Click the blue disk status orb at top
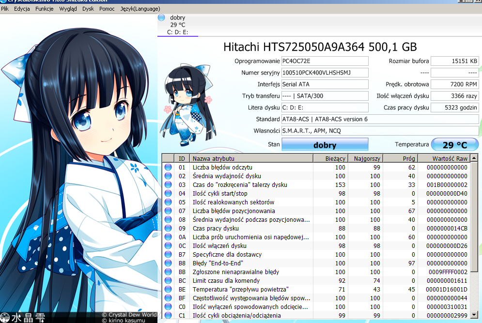This screenshot has height=323, width=482. (161, 17)
